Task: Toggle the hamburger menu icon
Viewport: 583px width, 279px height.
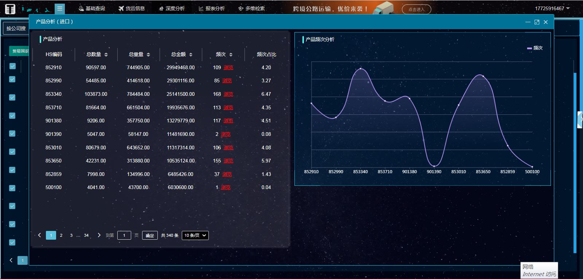Action: [x=60, y=9]
